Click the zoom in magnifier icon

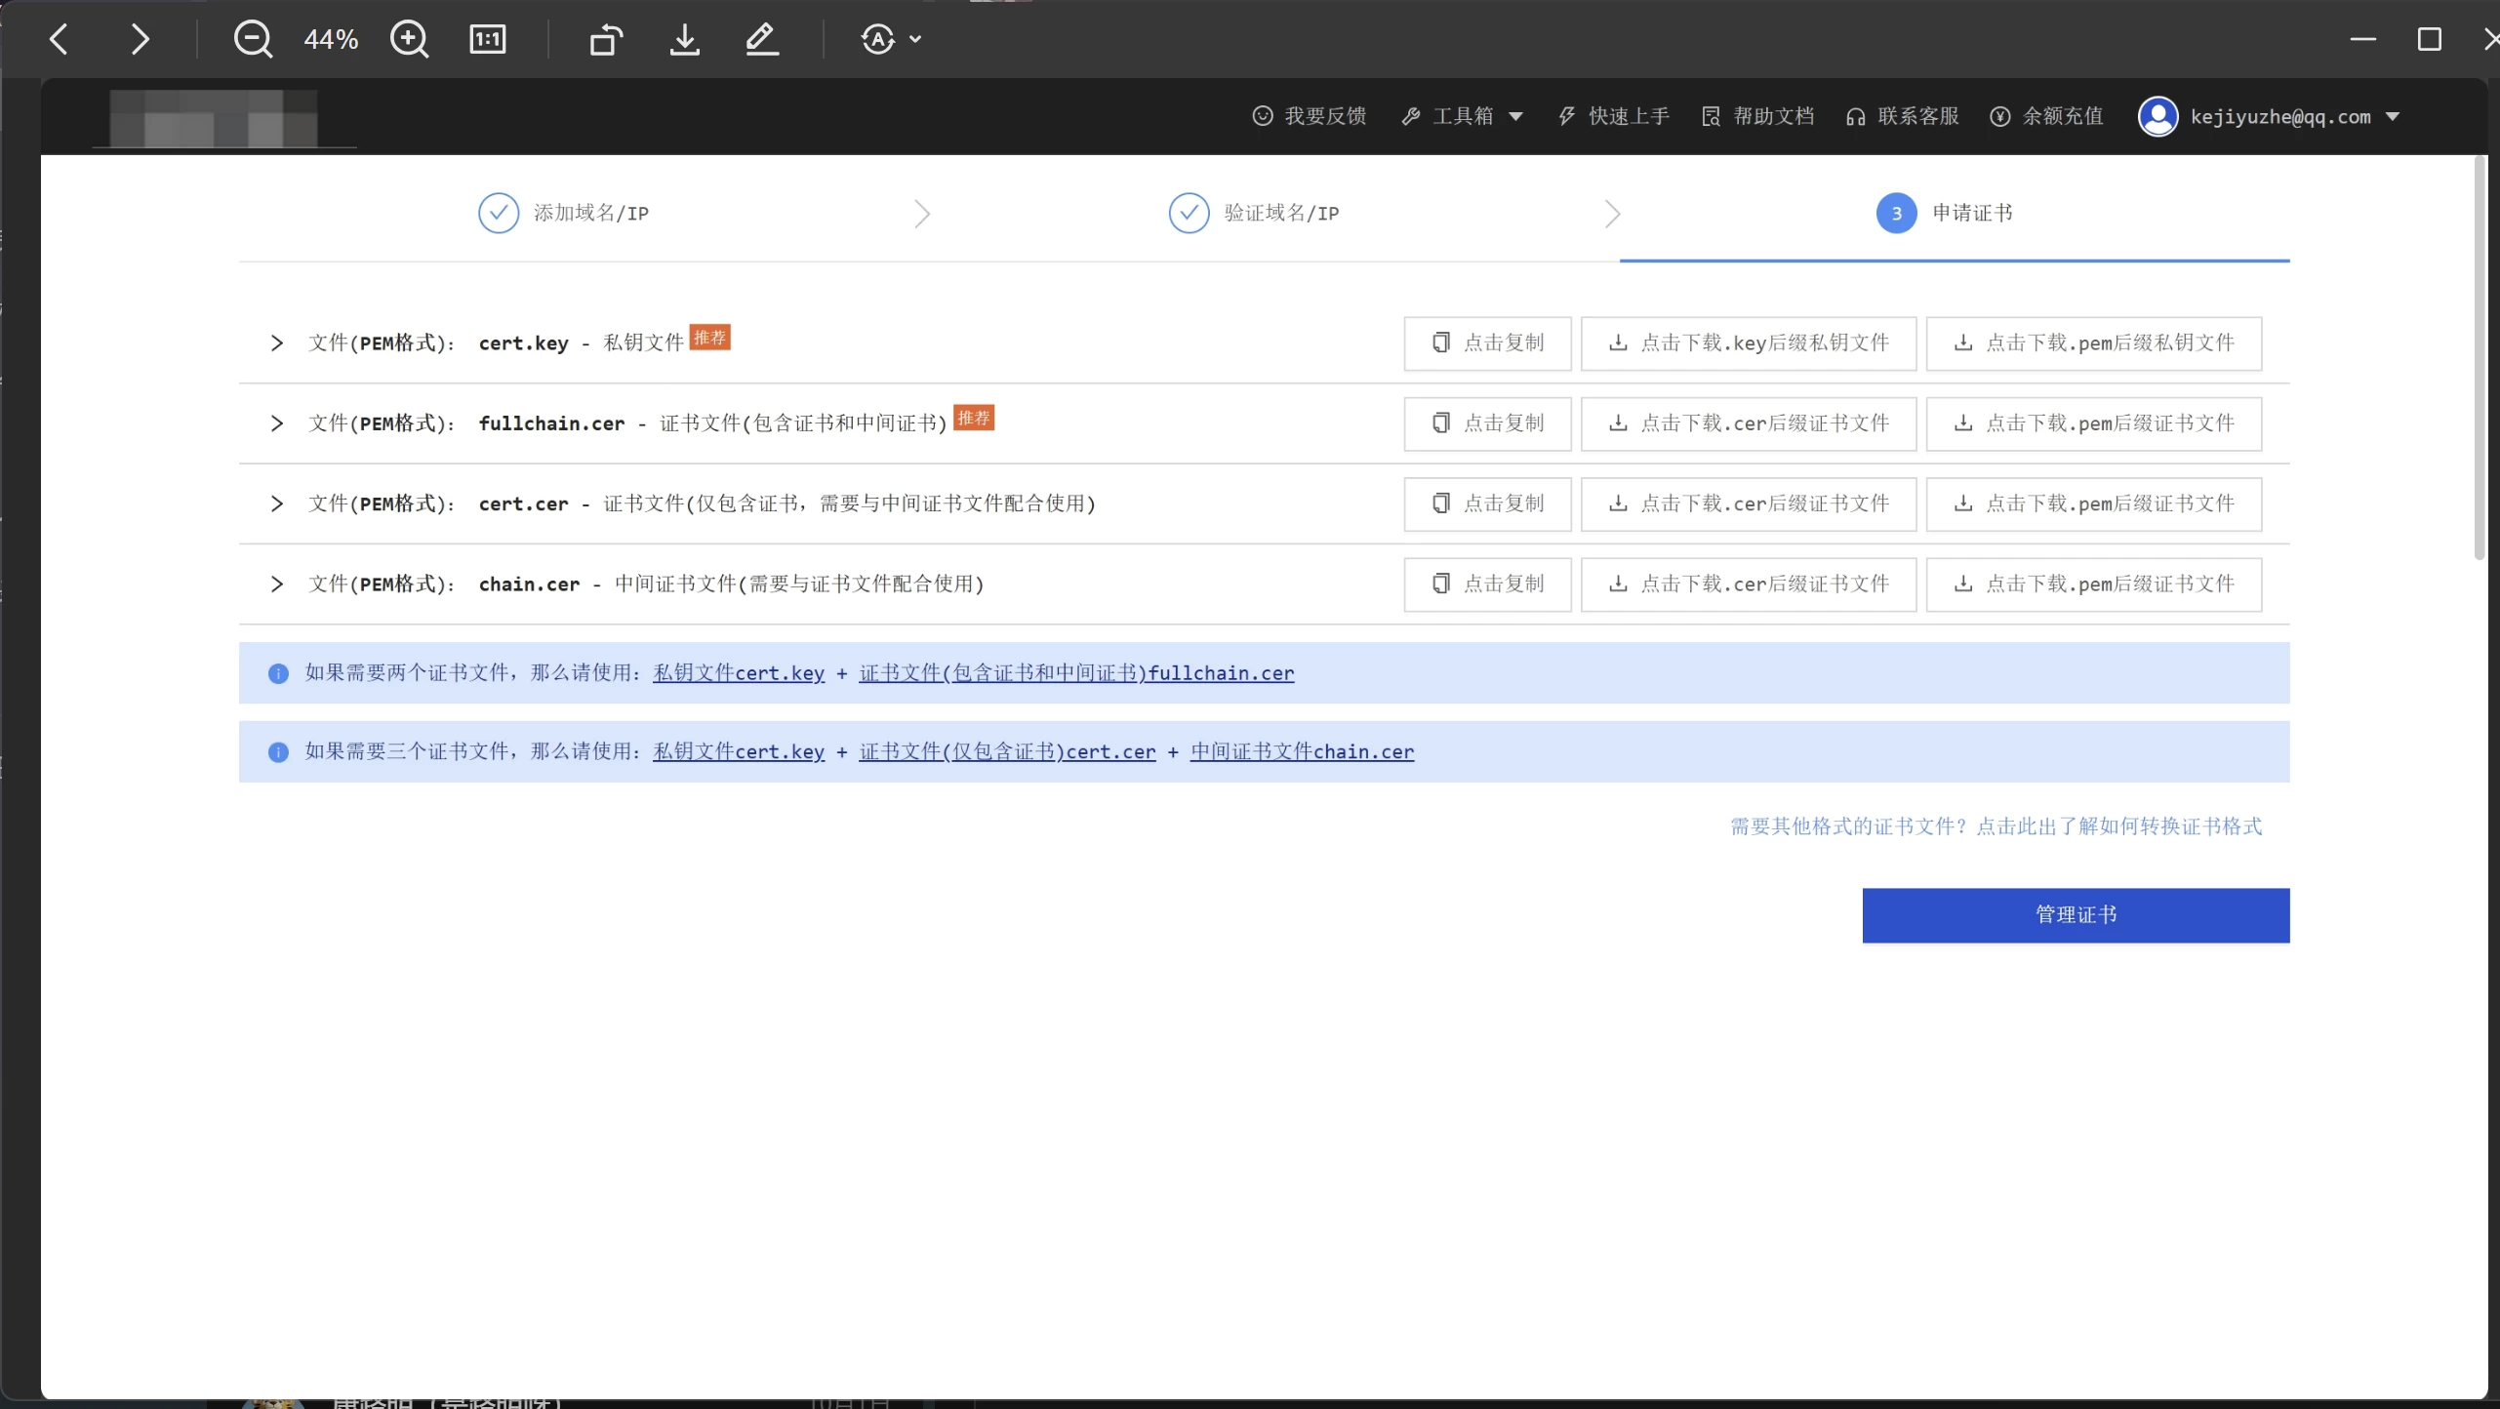(409, 40)
